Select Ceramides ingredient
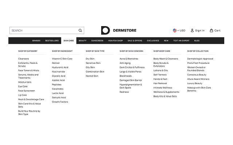This screenshot has height=145, width=233. 58,89
